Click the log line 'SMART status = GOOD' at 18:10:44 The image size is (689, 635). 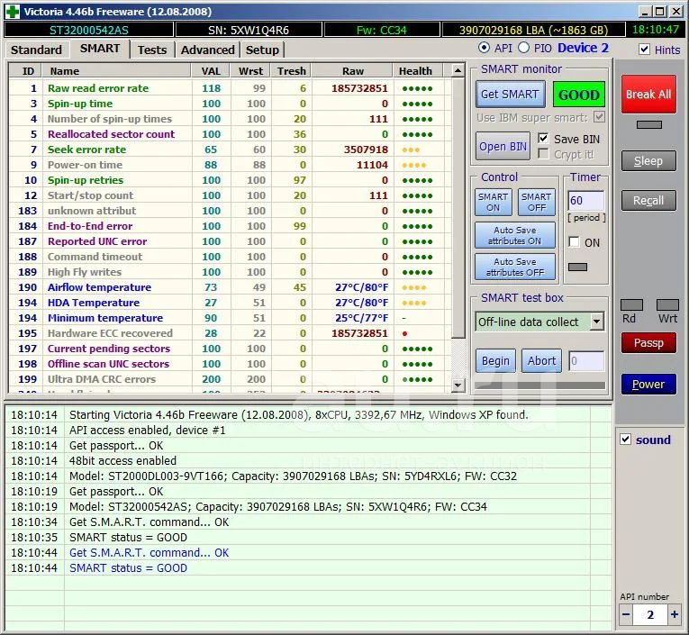click(128, 567)
